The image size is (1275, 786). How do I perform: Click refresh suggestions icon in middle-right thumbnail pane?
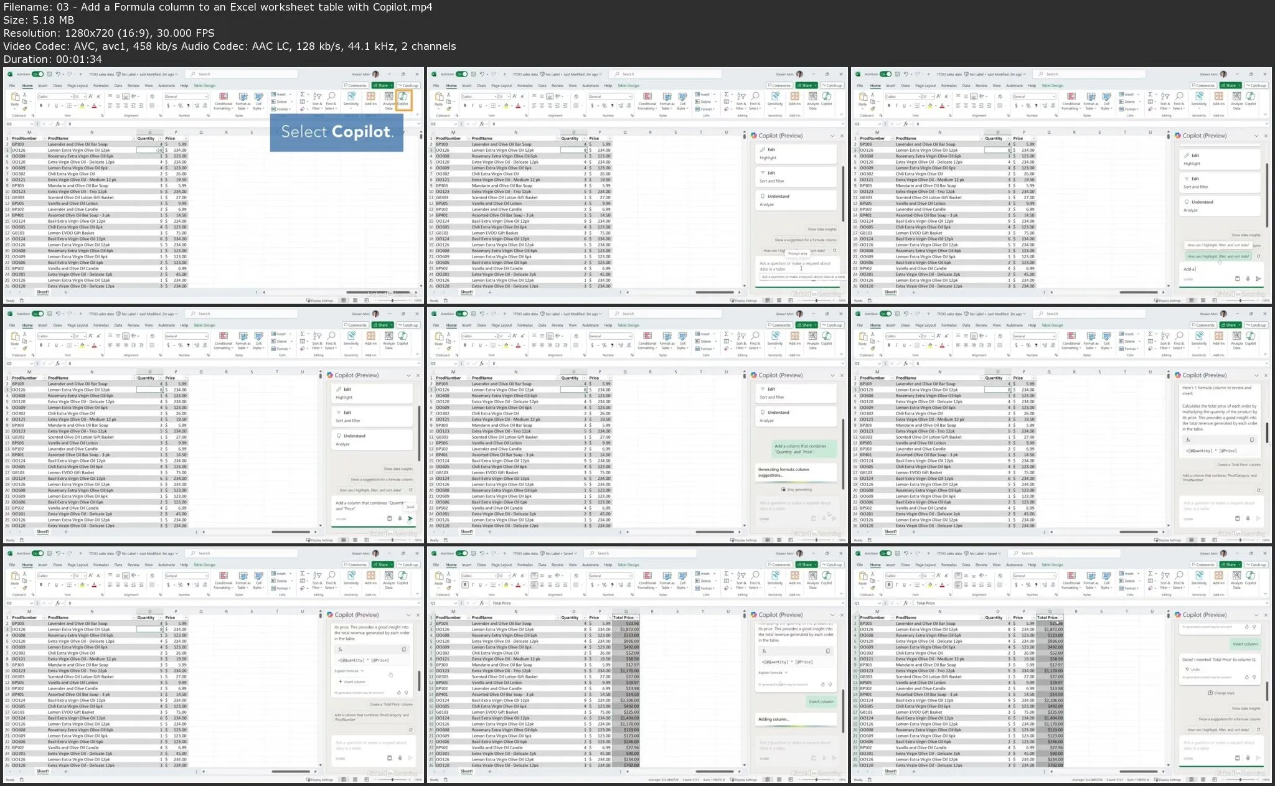(1258, 490)
